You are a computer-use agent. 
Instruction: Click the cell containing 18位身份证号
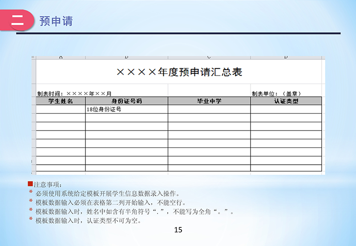[x=127, y=109]
